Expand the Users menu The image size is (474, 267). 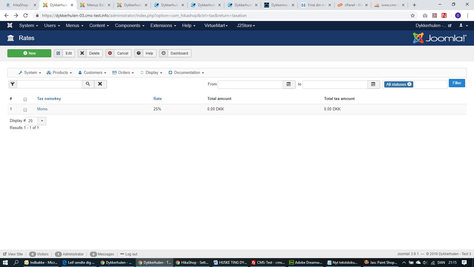pyautogui.click(x=52, y=26)
